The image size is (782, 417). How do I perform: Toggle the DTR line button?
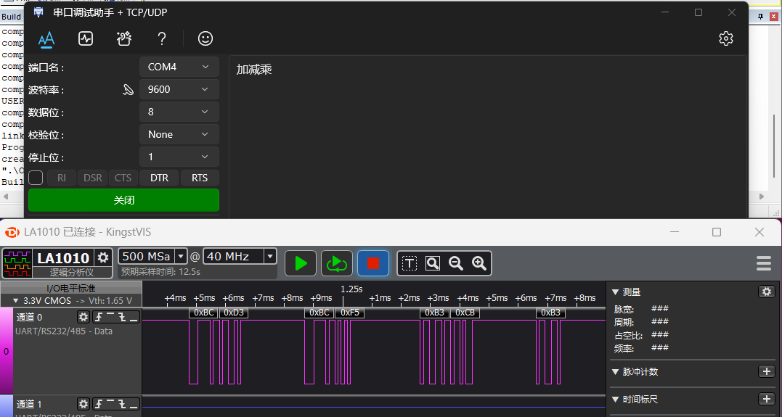(159, 178)
